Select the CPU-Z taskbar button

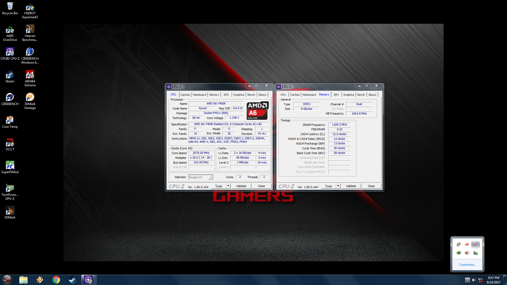(x=88, y=280)
